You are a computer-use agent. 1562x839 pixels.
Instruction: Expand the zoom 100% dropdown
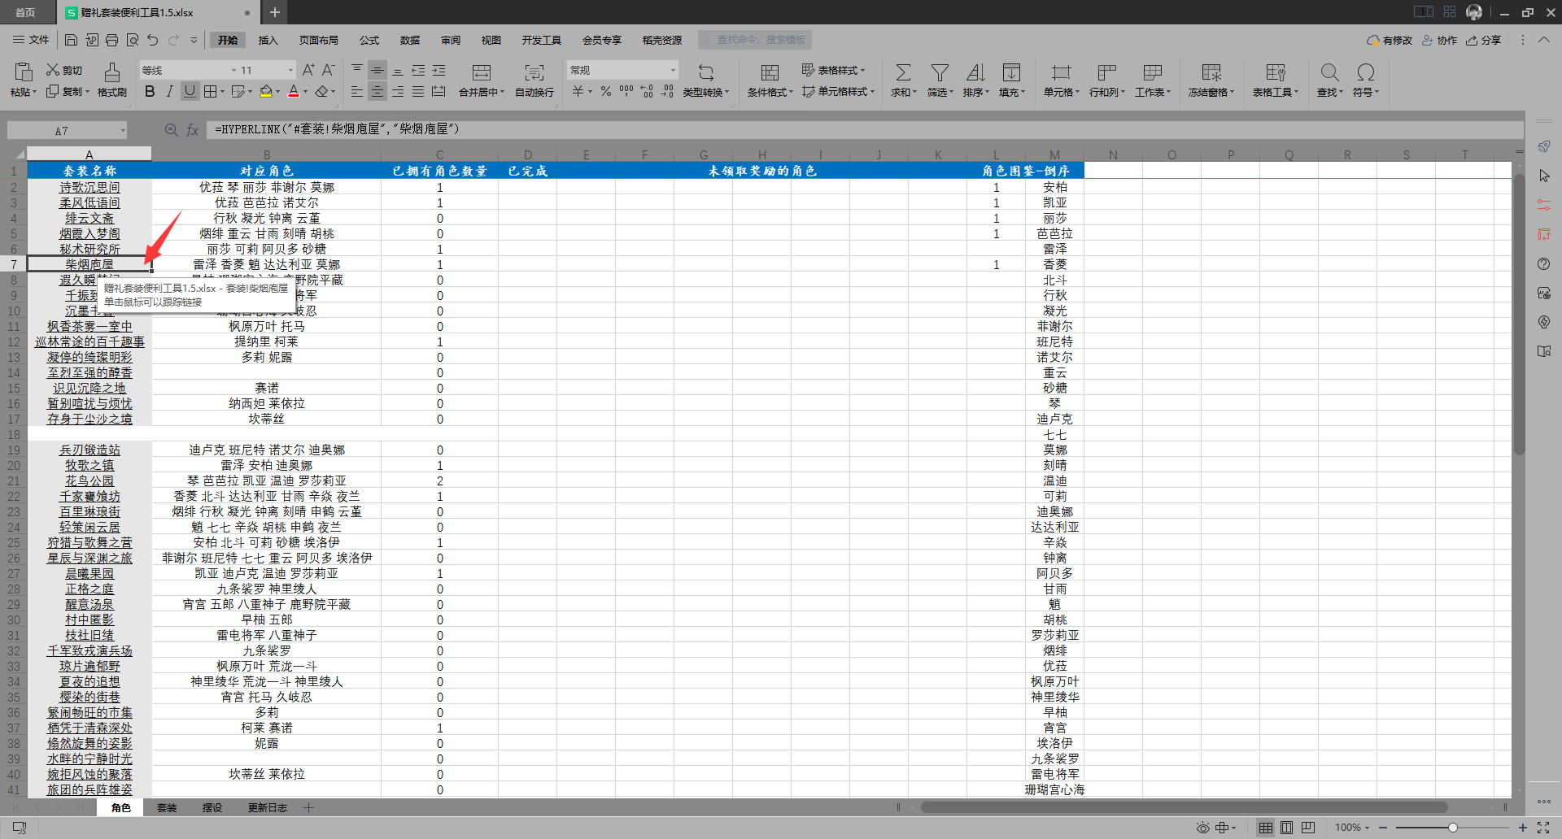coord(1353,828)
